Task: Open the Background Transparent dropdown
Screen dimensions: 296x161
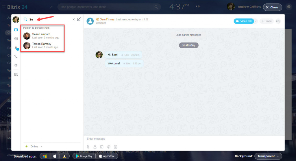Action: (x=268, y=156)
